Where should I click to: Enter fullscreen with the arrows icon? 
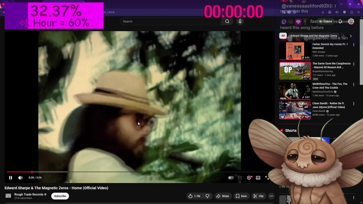click(x=267, y=178)
